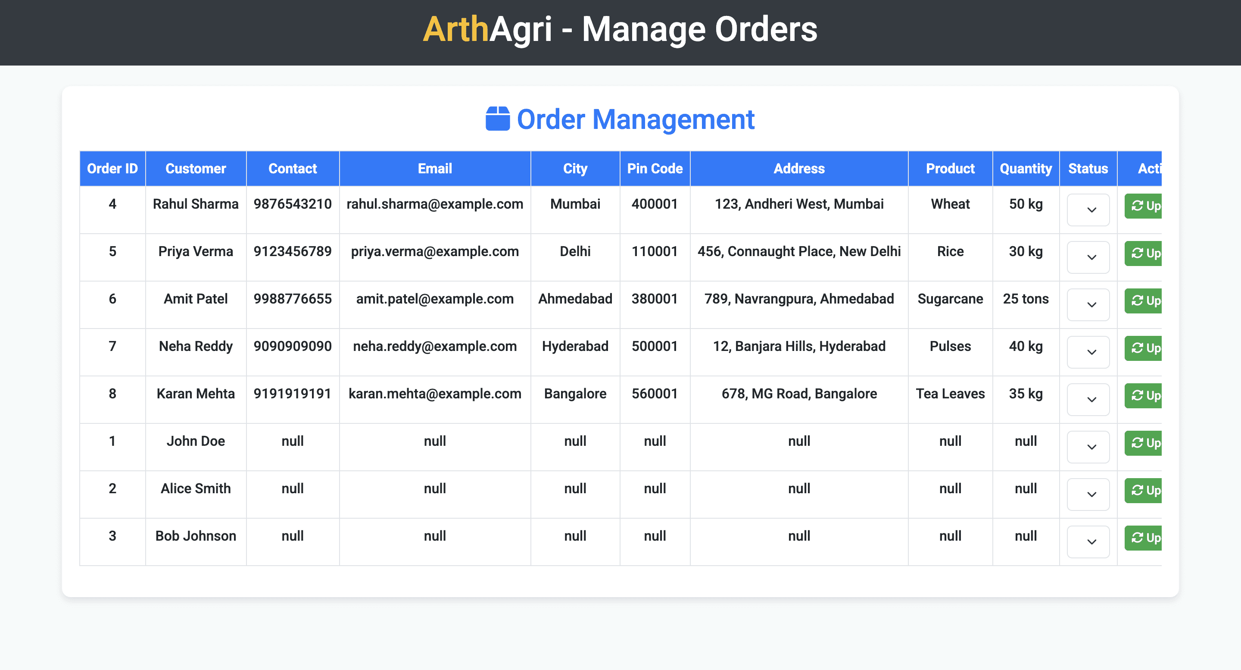Click refresh icon in Karan Mehta's row
Image resolution: width=1241 pixels, height=670 pixels.
click(1137, 395)
